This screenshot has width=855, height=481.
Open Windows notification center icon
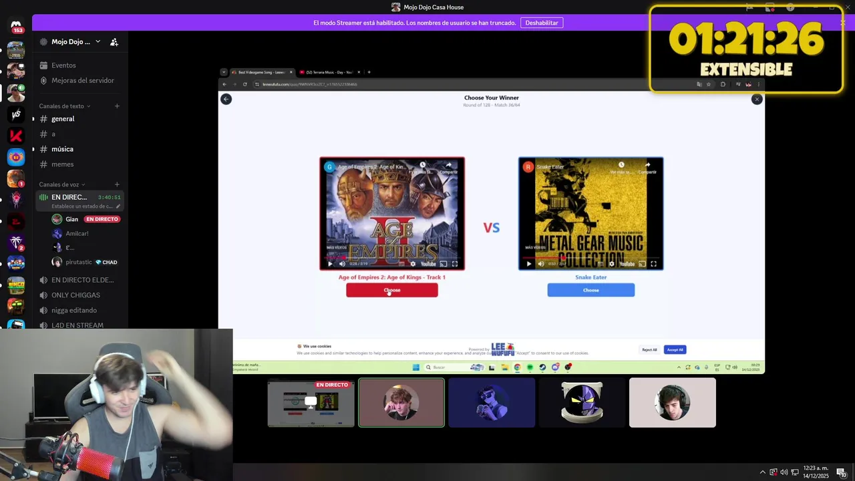841,472
